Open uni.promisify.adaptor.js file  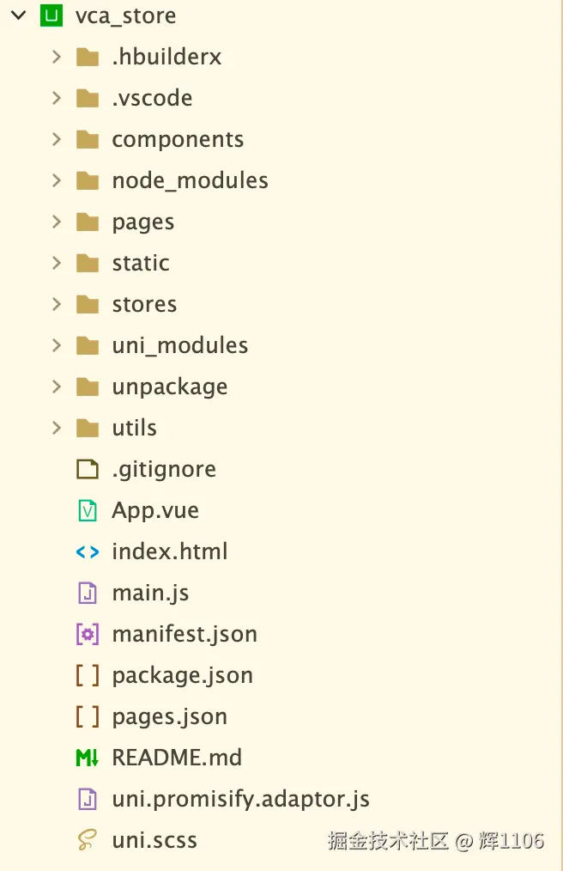(x=240, y=799)
